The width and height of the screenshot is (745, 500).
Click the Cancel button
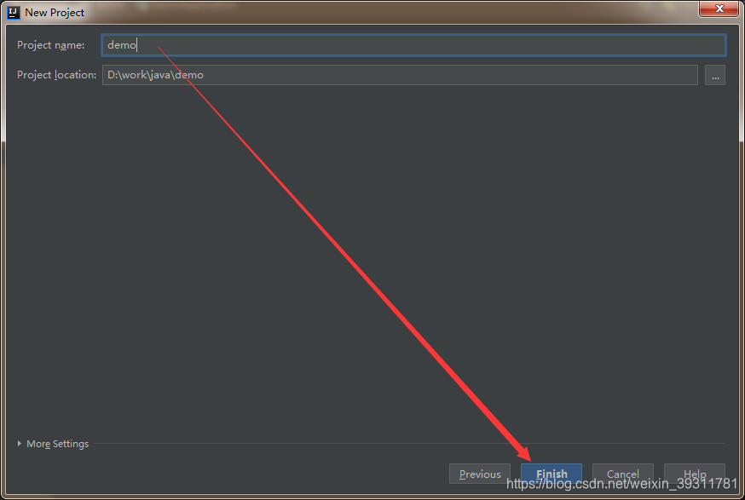(x=623, y=474)
